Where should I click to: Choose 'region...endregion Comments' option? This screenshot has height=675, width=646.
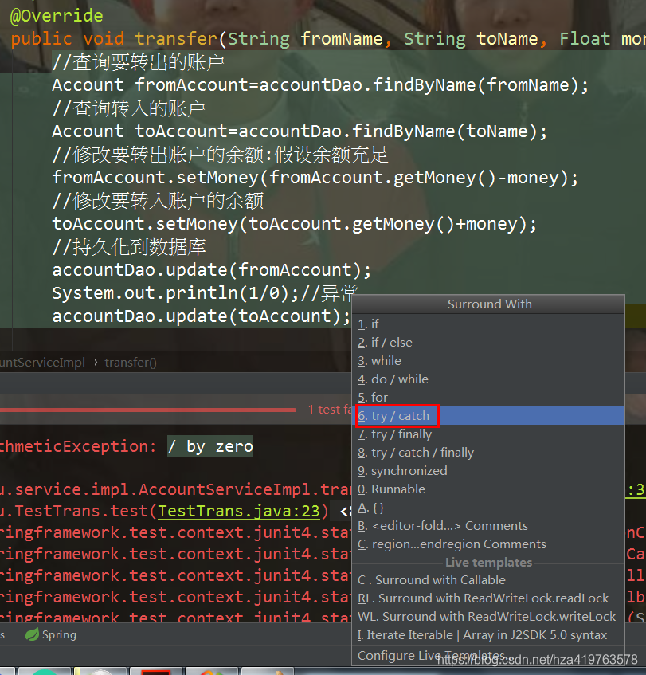(x=488, y=544)
